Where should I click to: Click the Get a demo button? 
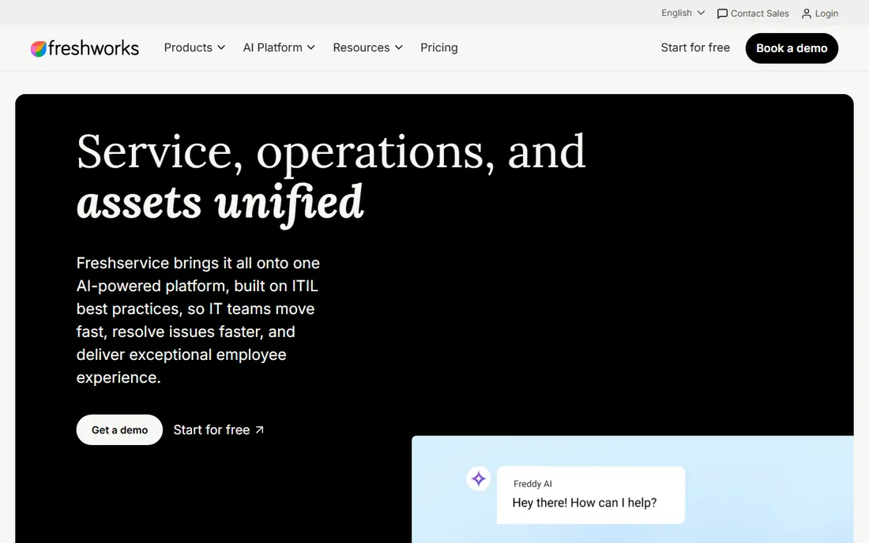[119, 429]
